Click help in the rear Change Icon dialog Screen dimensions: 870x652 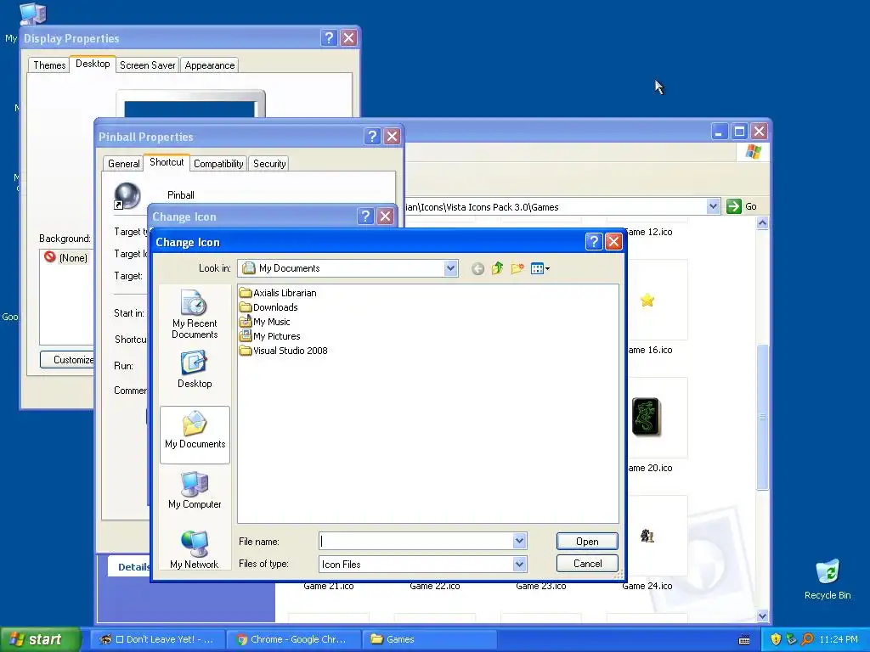(x=365, y=216)
